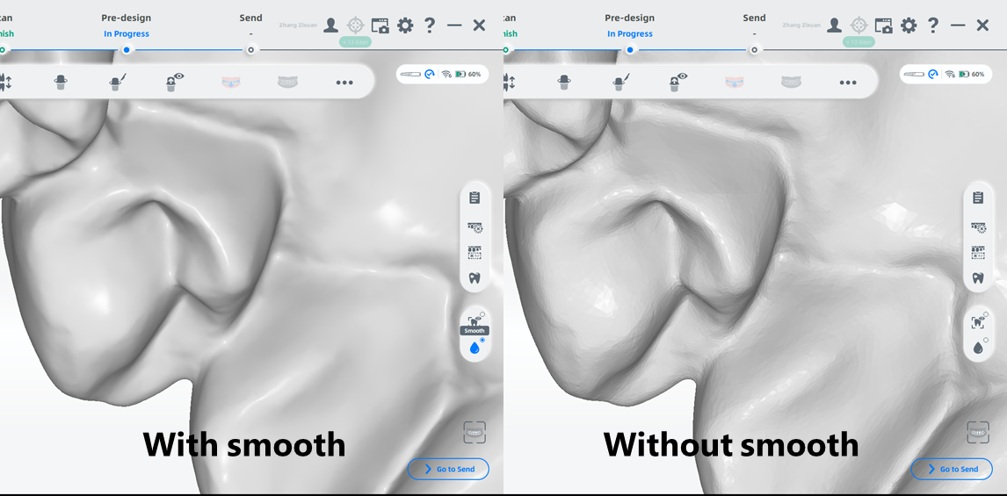
Task: Click dotted teeth grid icon in Without smooth sidebar
Action: click(978, 253)
